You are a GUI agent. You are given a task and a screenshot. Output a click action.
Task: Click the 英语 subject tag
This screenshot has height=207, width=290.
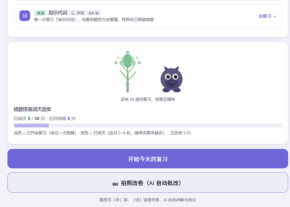tap(40, 13)
